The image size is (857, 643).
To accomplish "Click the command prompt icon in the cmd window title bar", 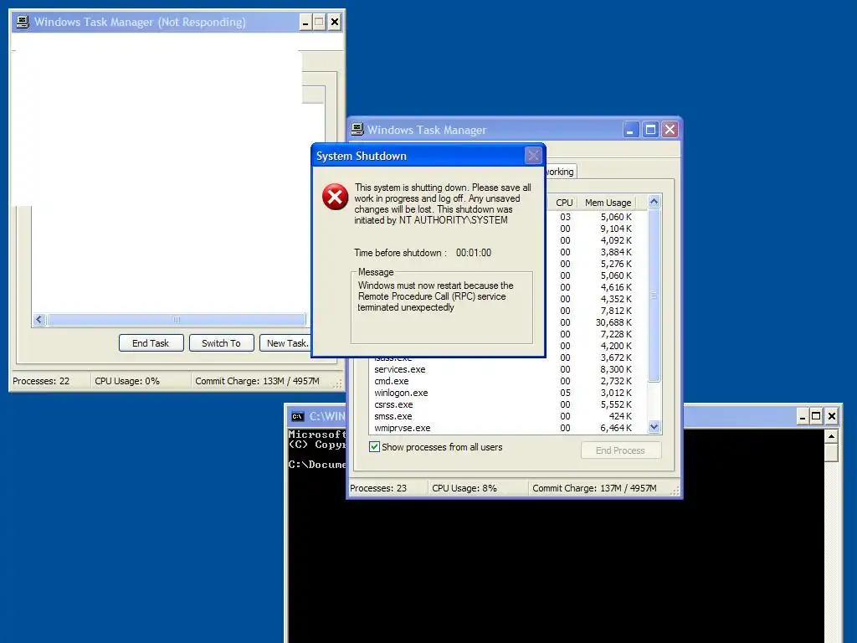I will 297,417.
